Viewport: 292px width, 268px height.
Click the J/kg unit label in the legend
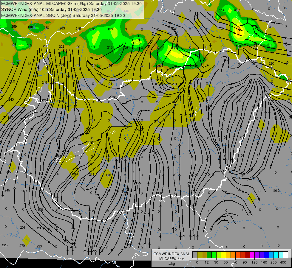click(172, 264)
